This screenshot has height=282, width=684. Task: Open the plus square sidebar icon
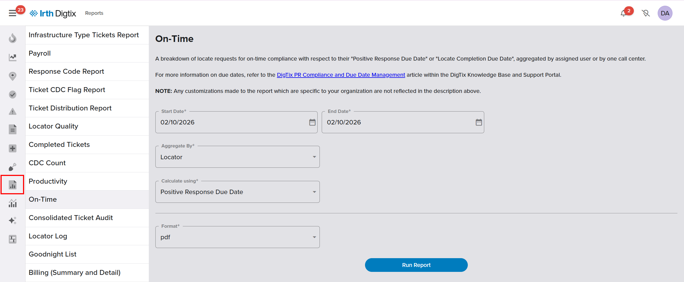click(13, 148)
